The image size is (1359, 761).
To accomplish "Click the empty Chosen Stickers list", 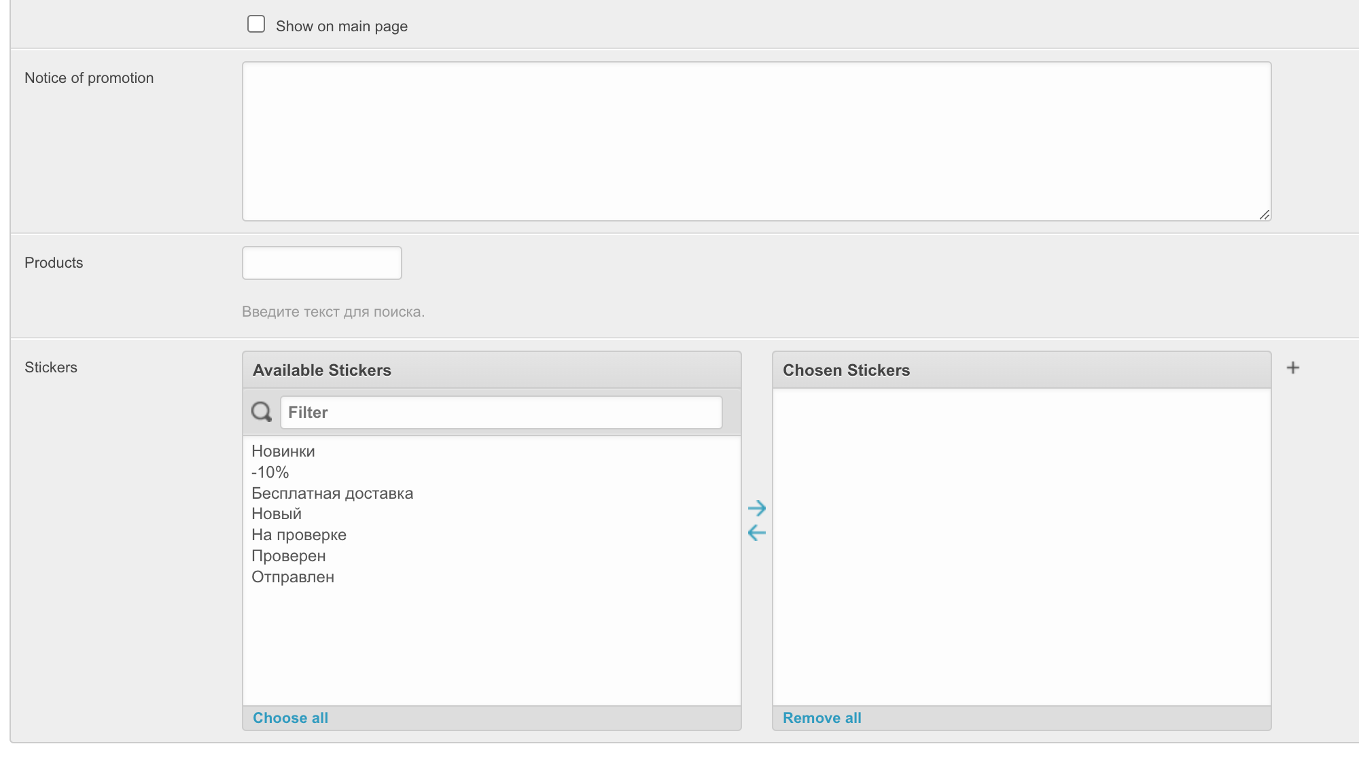I will point(1021,546).
